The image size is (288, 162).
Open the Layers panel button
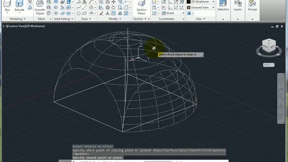[238, 6]
